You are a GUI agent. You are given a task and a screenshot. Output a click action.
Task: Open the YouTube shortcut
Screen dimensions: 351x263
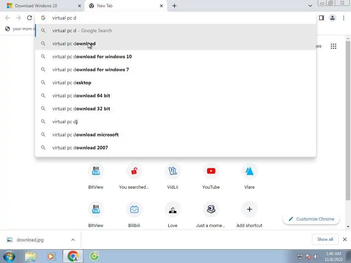[x=211, y=176]
